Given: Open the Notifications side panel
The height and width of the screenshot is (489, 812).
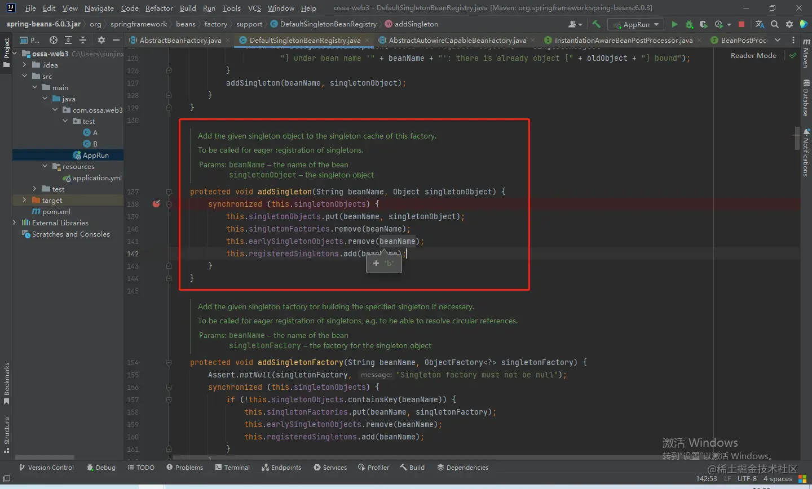Looking at the screenshot, I should click(x=806, y=153).
